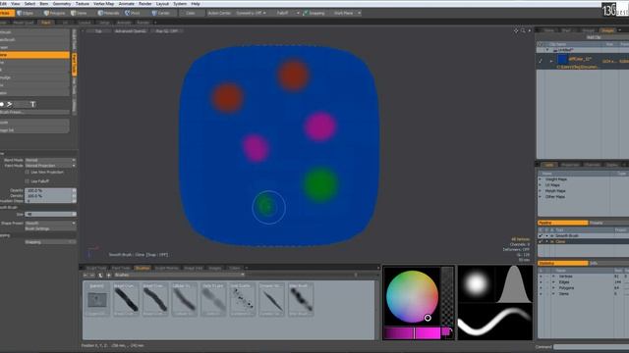Open the Blend Mode dropdown

(50, 160)
